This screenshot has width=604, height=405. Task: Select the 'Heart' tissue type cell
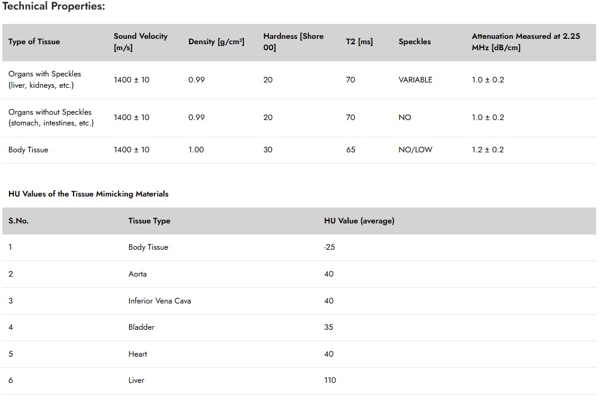pos(138,354)
